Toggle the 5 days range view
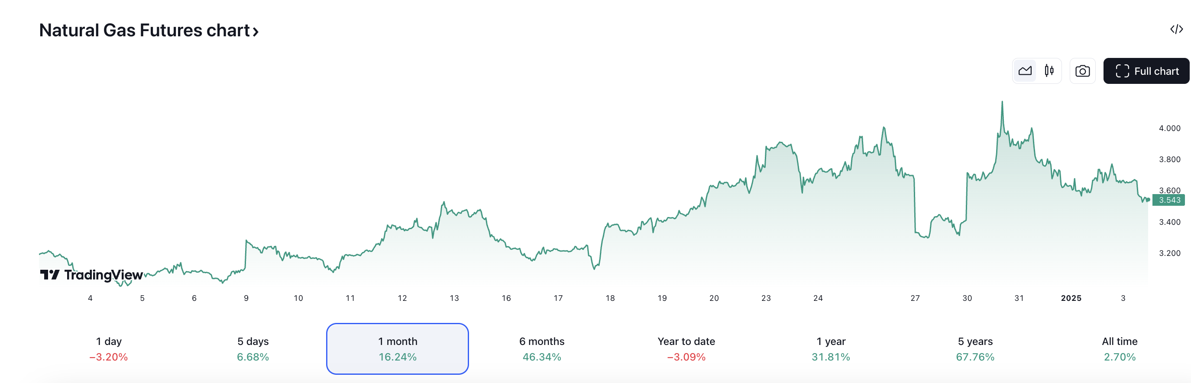Screen dimensions: 1191x383 tap(253, 348)
